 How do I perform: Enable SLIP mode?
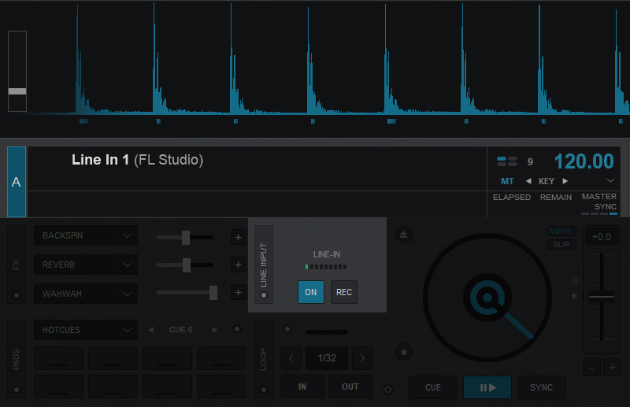(562, 245)
